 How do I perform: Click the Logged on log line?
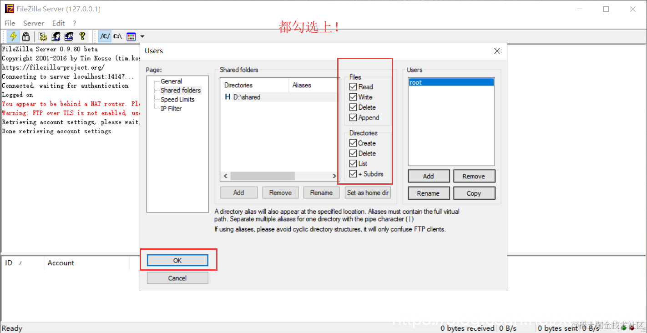[x=17, y=95]
